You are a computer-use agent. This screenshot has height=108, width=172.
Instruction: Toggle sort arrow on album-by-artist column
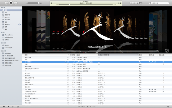click(137, 55)
